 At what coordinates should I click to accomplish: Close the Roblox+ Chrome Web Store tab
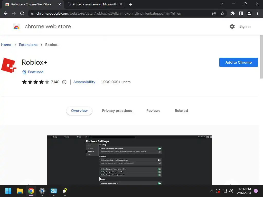pos(60,4)
